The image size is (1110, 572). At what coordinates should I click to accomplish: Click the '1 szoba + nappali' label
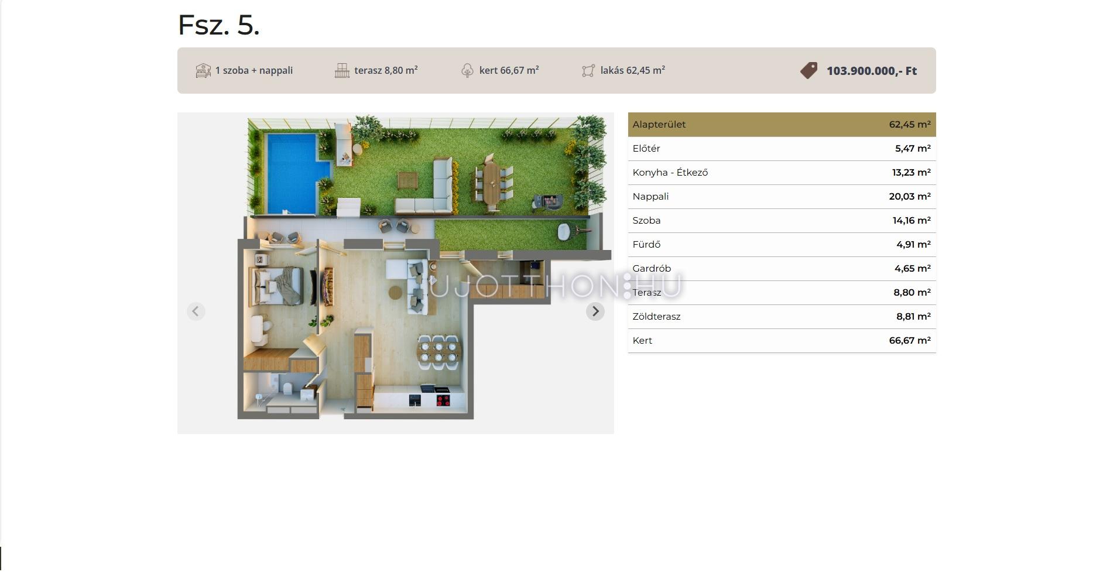[x=254, y=71]
